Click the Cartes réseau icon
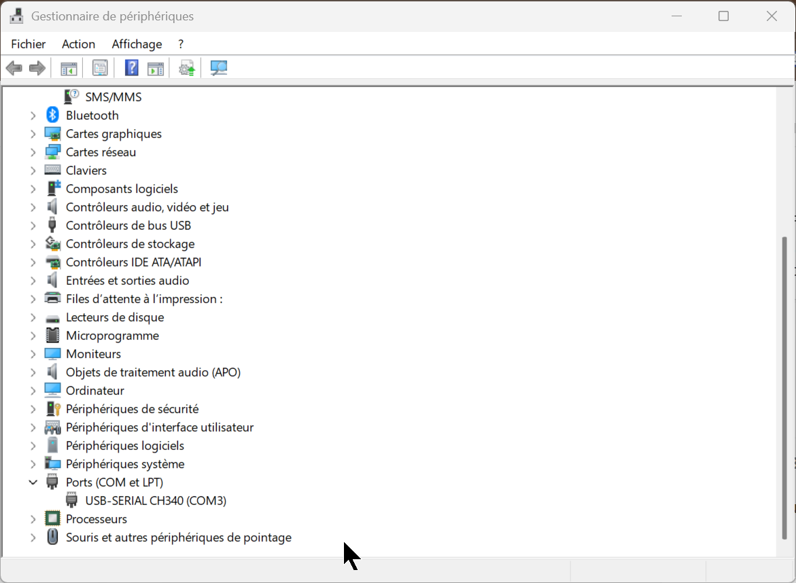This screenshot has height=583, width=796. [52, 152]
